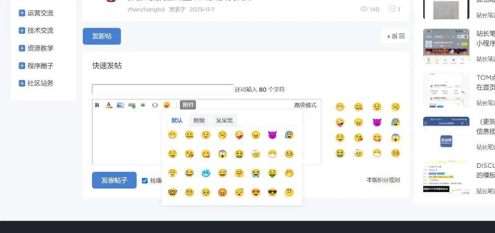
Task: Pick the vomiting emoji in popup
Action: pos(239,154)
